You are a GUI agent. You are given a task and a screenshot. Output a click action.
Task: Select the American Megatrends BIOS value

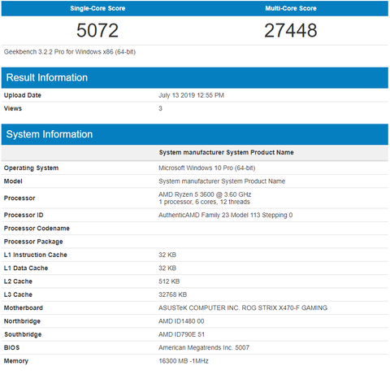pyautogui.click(x=204, y=347)
